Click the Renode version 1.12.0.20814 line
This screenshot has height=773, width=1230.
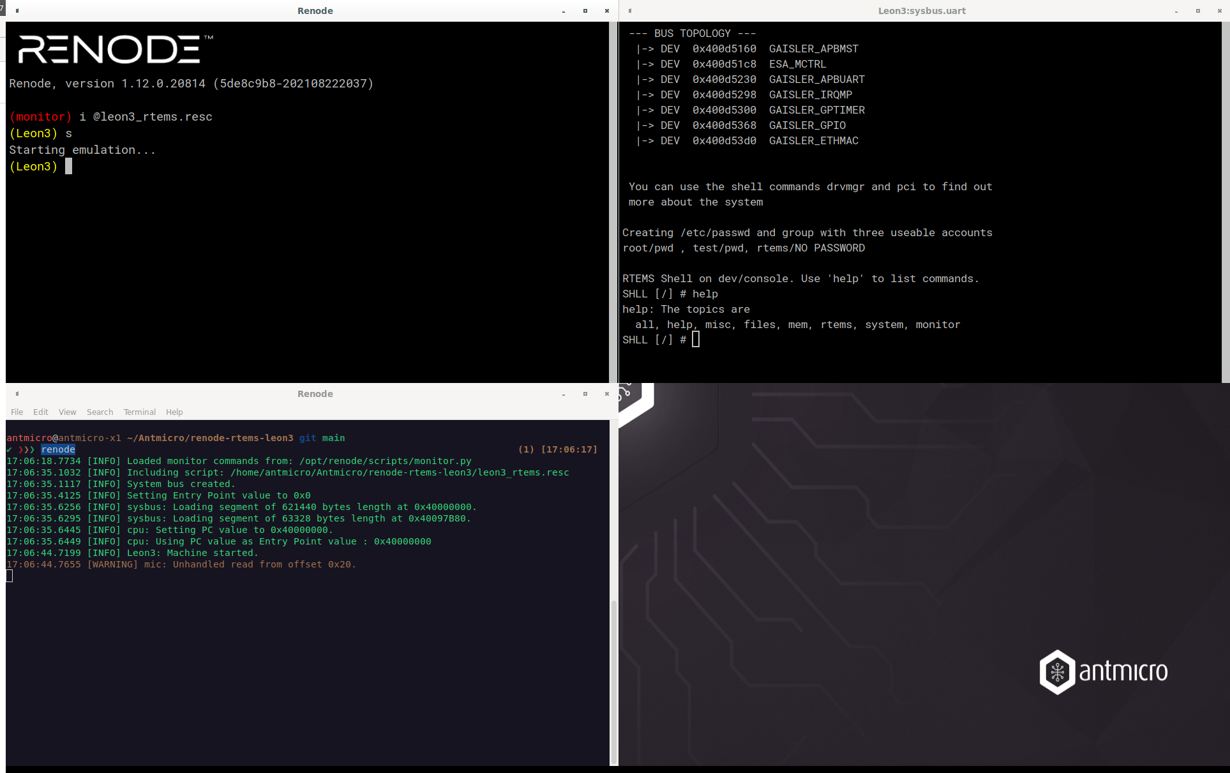[x=191, y=84]
